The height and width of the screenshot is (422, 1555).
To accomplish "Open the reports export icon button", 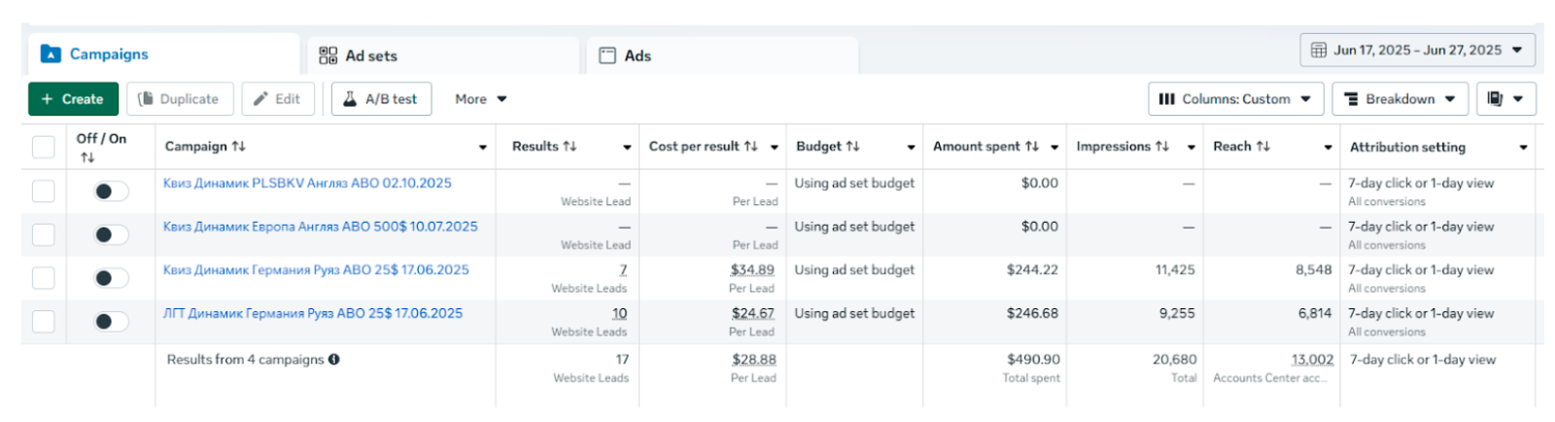I will (1505, 99).
